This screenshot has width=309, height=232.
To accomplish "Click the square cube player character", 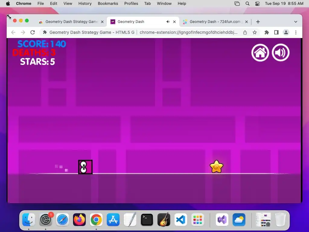I will tap(85, 167).
